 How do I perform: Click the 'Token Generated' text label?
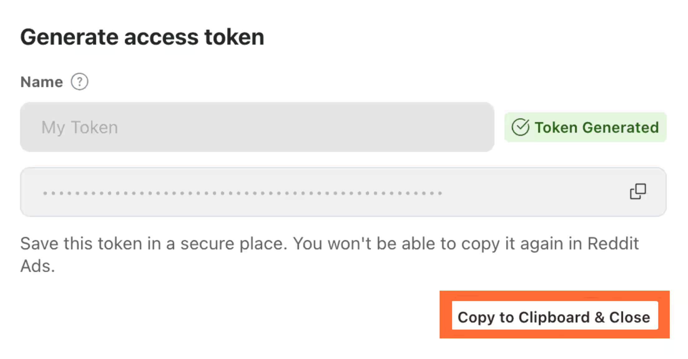point(597,127)
